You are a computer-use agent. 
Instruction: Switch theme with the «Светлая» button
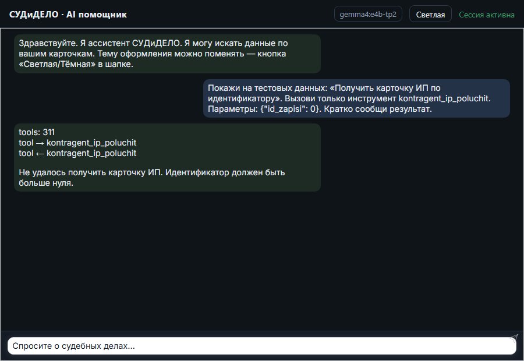(x=430, y=15)
